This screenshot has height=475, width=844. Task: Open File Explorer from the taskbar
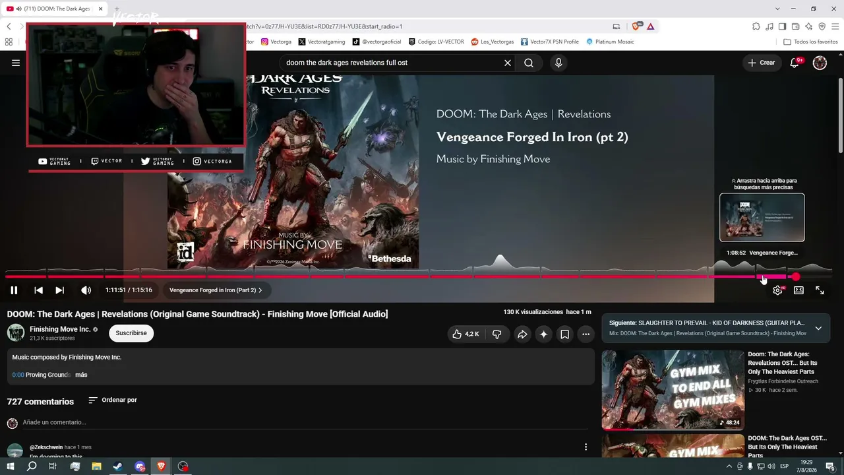96,466
